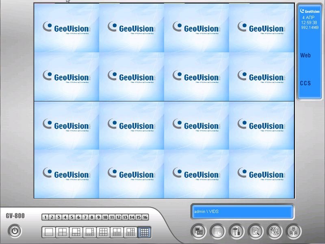Select the 9-split screen layout
Image resolution: width=325 pixels, height=244 pixels.
pos(103,232)
